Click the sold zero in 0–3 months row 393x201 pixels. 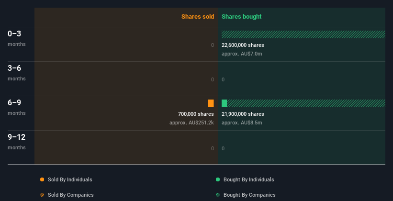(213, 45)
